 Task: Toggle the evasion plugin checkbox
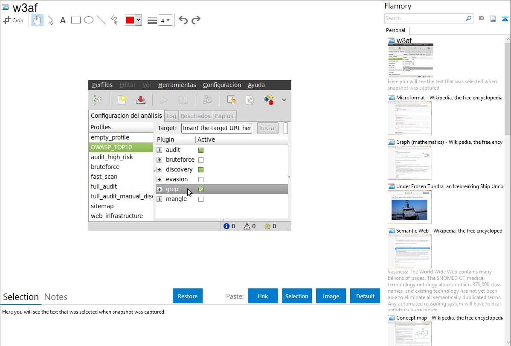coord(201,179)
